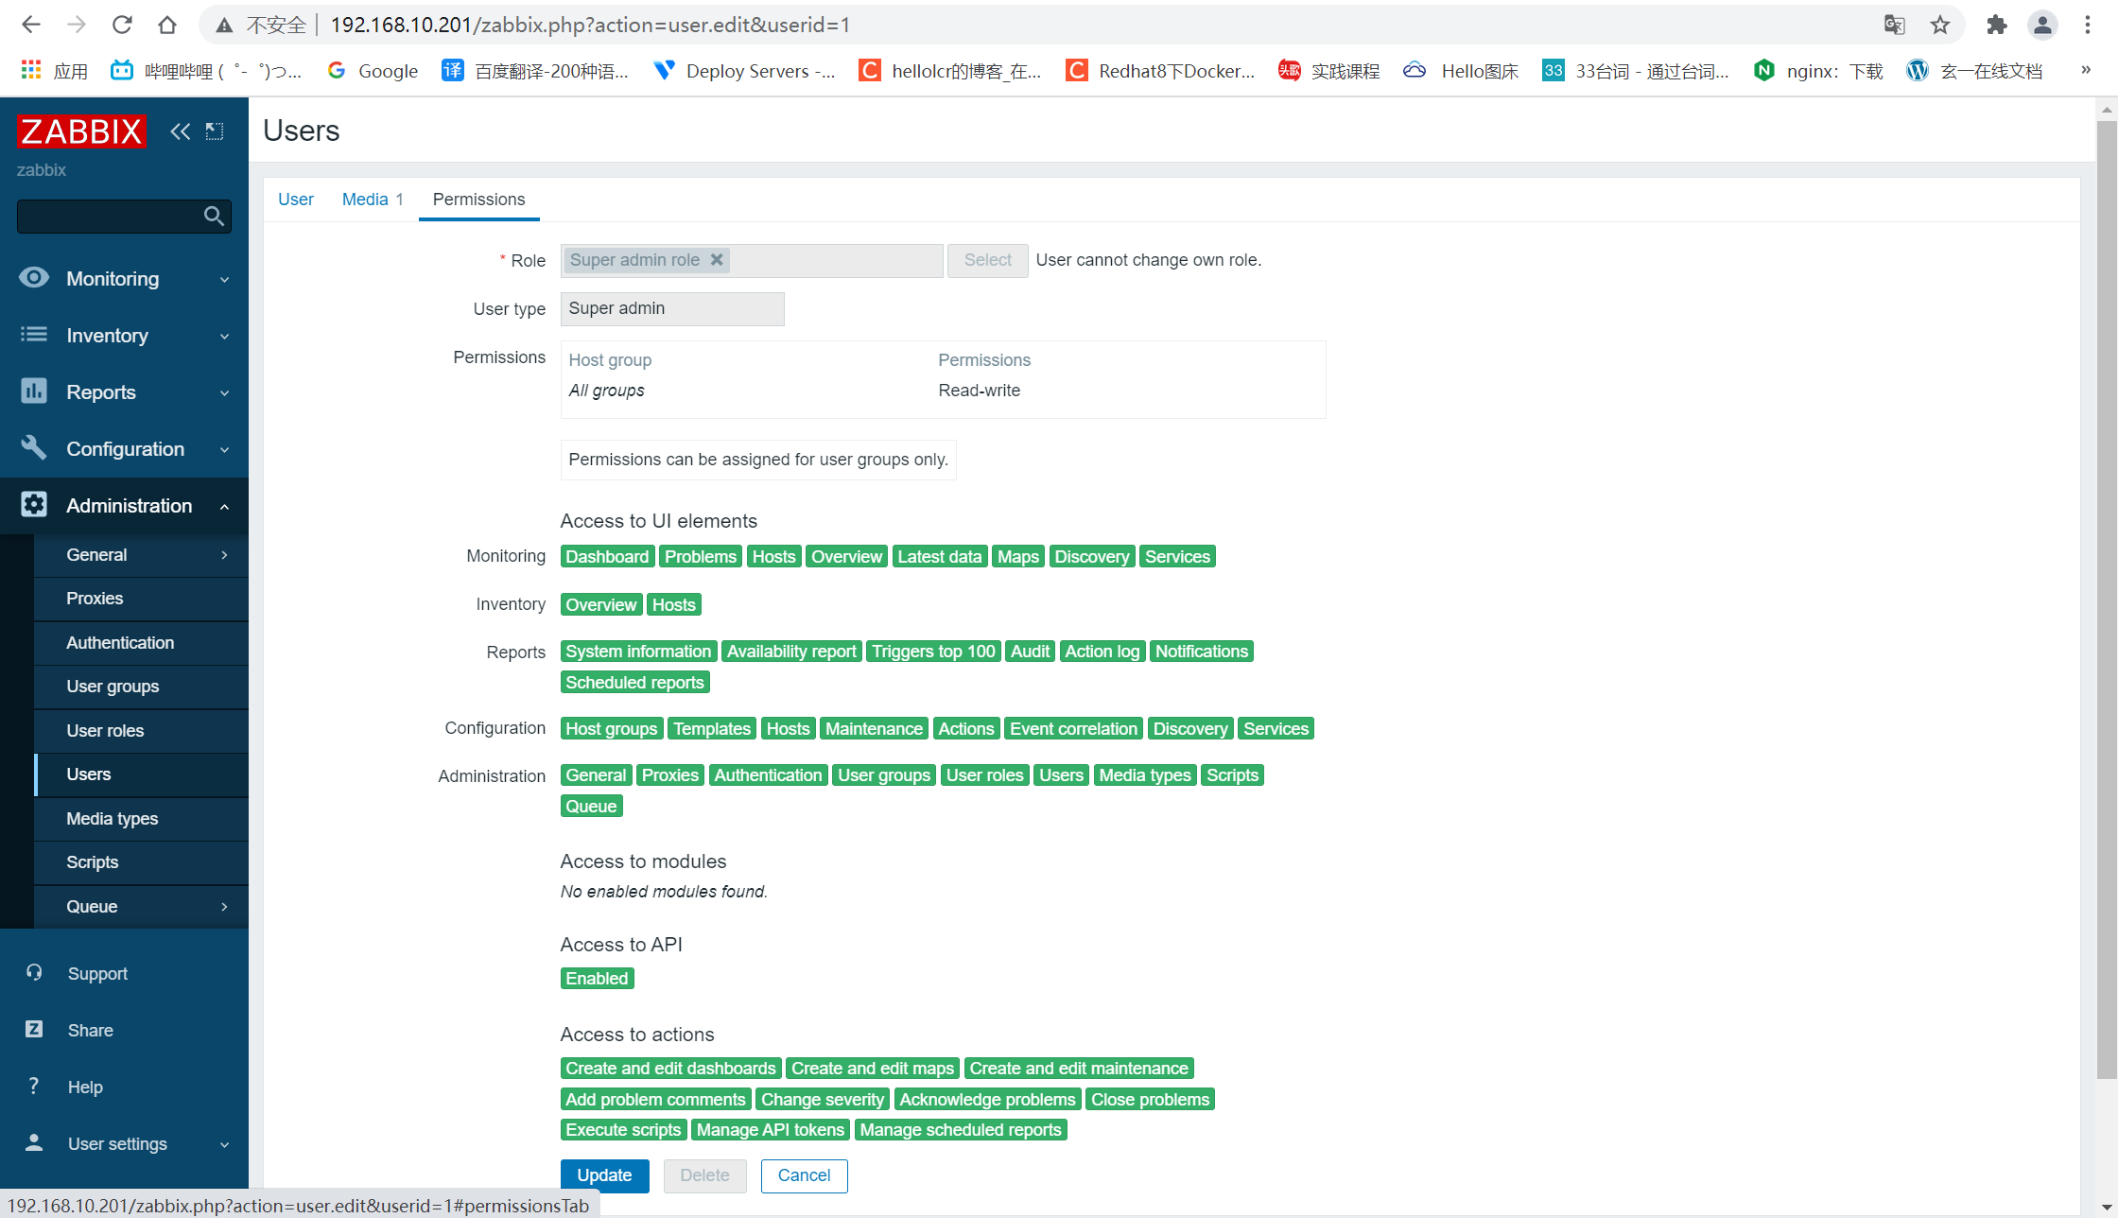Switch to the Media tab
The image size is (2118, 1218).
pos(372,200)
